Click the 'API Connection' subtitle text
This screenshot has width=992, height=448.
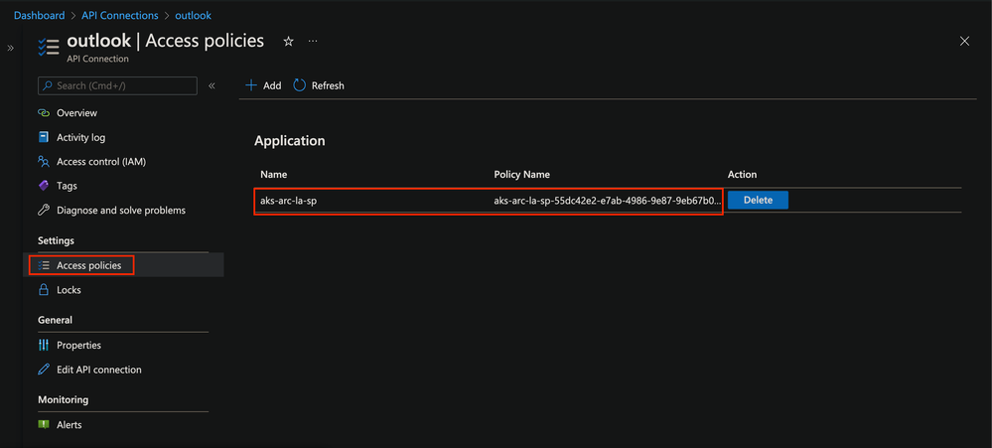coord(98,59)
